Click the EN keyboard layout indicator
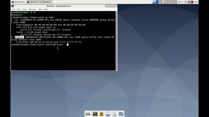 (186, 2)
